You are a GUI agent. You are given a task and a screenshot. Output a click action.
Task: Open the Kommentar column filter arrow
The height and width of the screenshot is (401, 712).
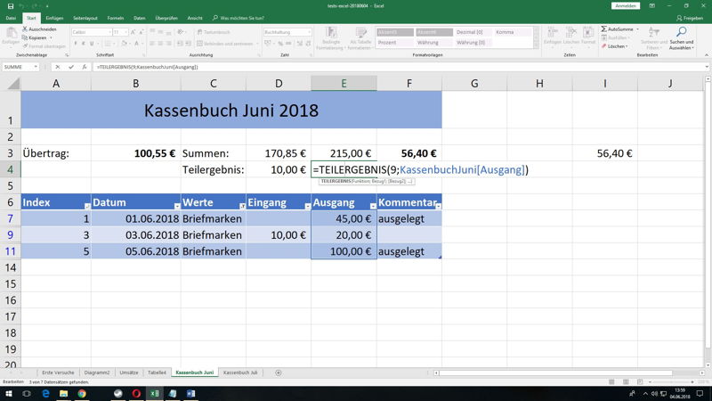(437, 206)
